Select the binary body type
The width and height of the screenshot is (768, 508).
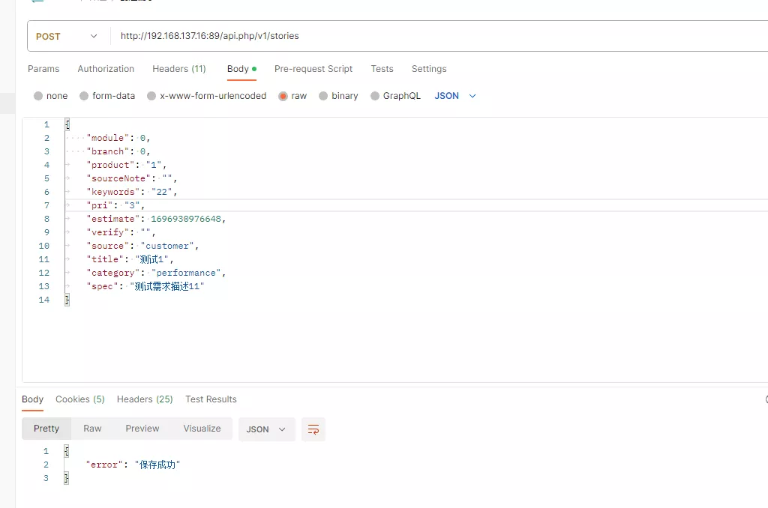pyautogui.click(x=338, y=96)
